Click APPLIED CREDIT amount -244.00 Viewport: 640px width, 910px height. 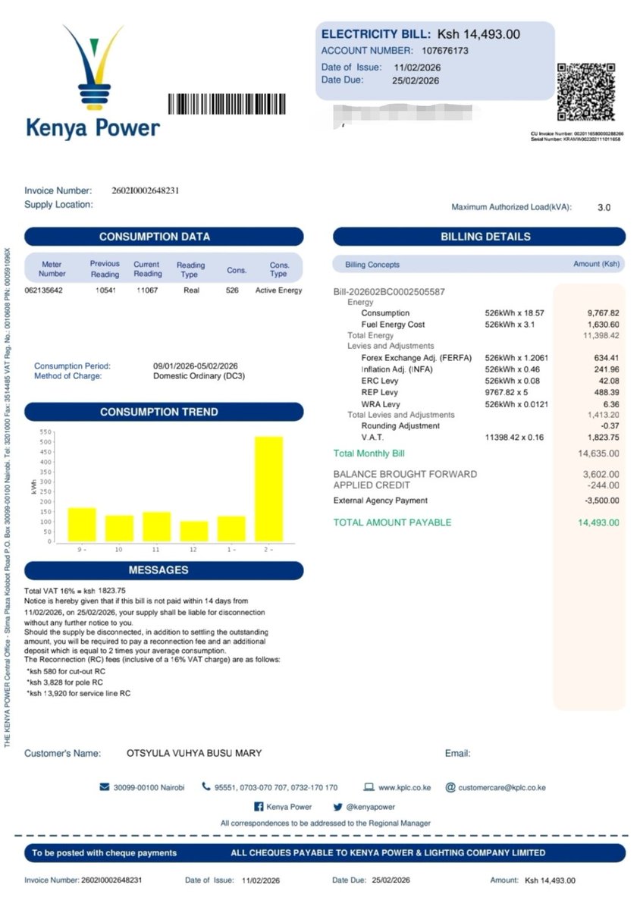[x=605, y=485]
